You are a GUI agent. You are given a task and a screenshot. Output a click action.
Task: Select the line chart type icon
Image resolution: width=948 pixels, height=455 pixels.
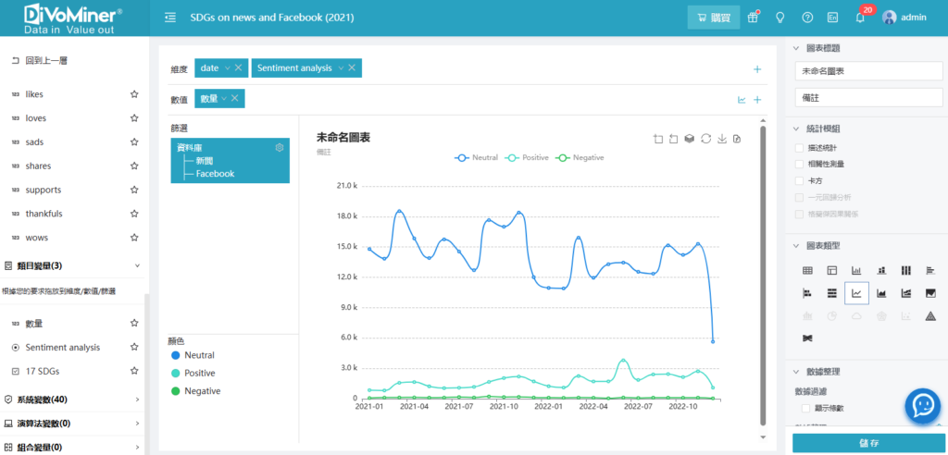856,294
